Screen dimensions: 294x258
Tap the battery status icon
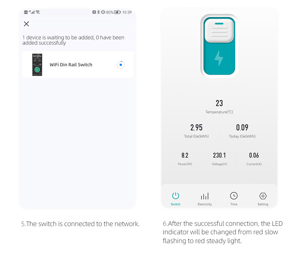(x=117, y=12)
